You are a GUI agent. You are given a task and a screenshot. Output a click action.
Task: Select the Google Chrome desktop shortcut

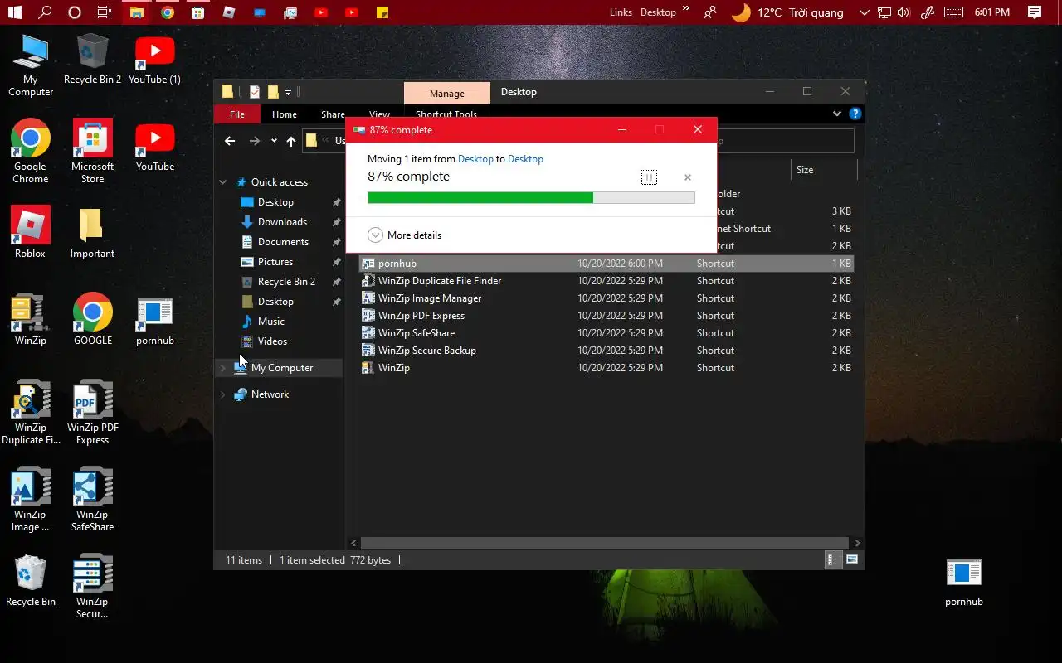(x=31, y=152)
